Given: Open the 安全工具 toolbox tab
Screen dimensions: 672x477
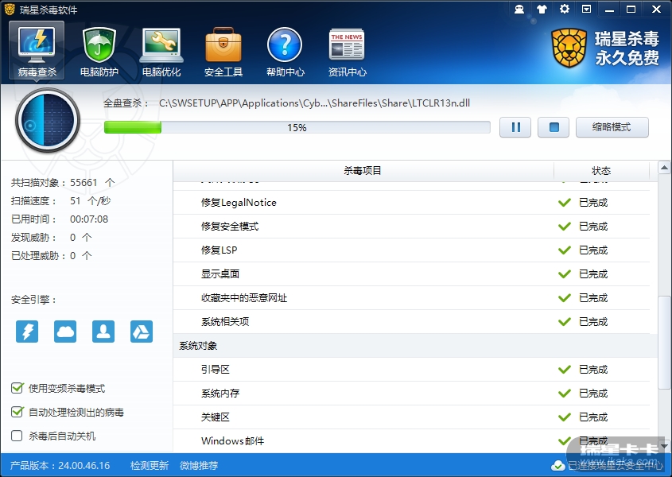Looking at the screenshot, I should point(223,52).
